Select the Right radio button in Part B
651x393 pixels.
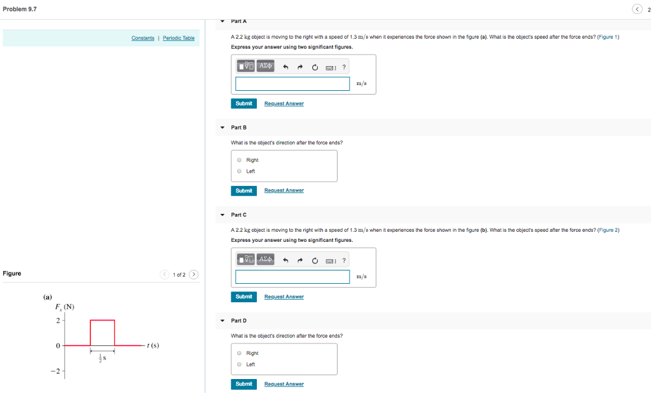coord(240,160)
